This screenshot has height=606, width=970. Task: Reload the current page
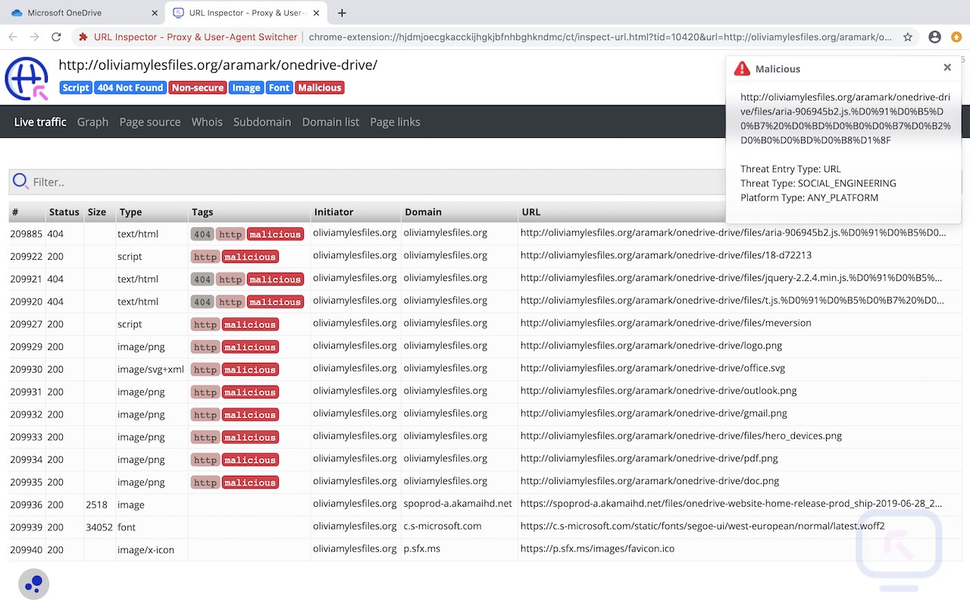pyautogui.click(x=56, y=36)
